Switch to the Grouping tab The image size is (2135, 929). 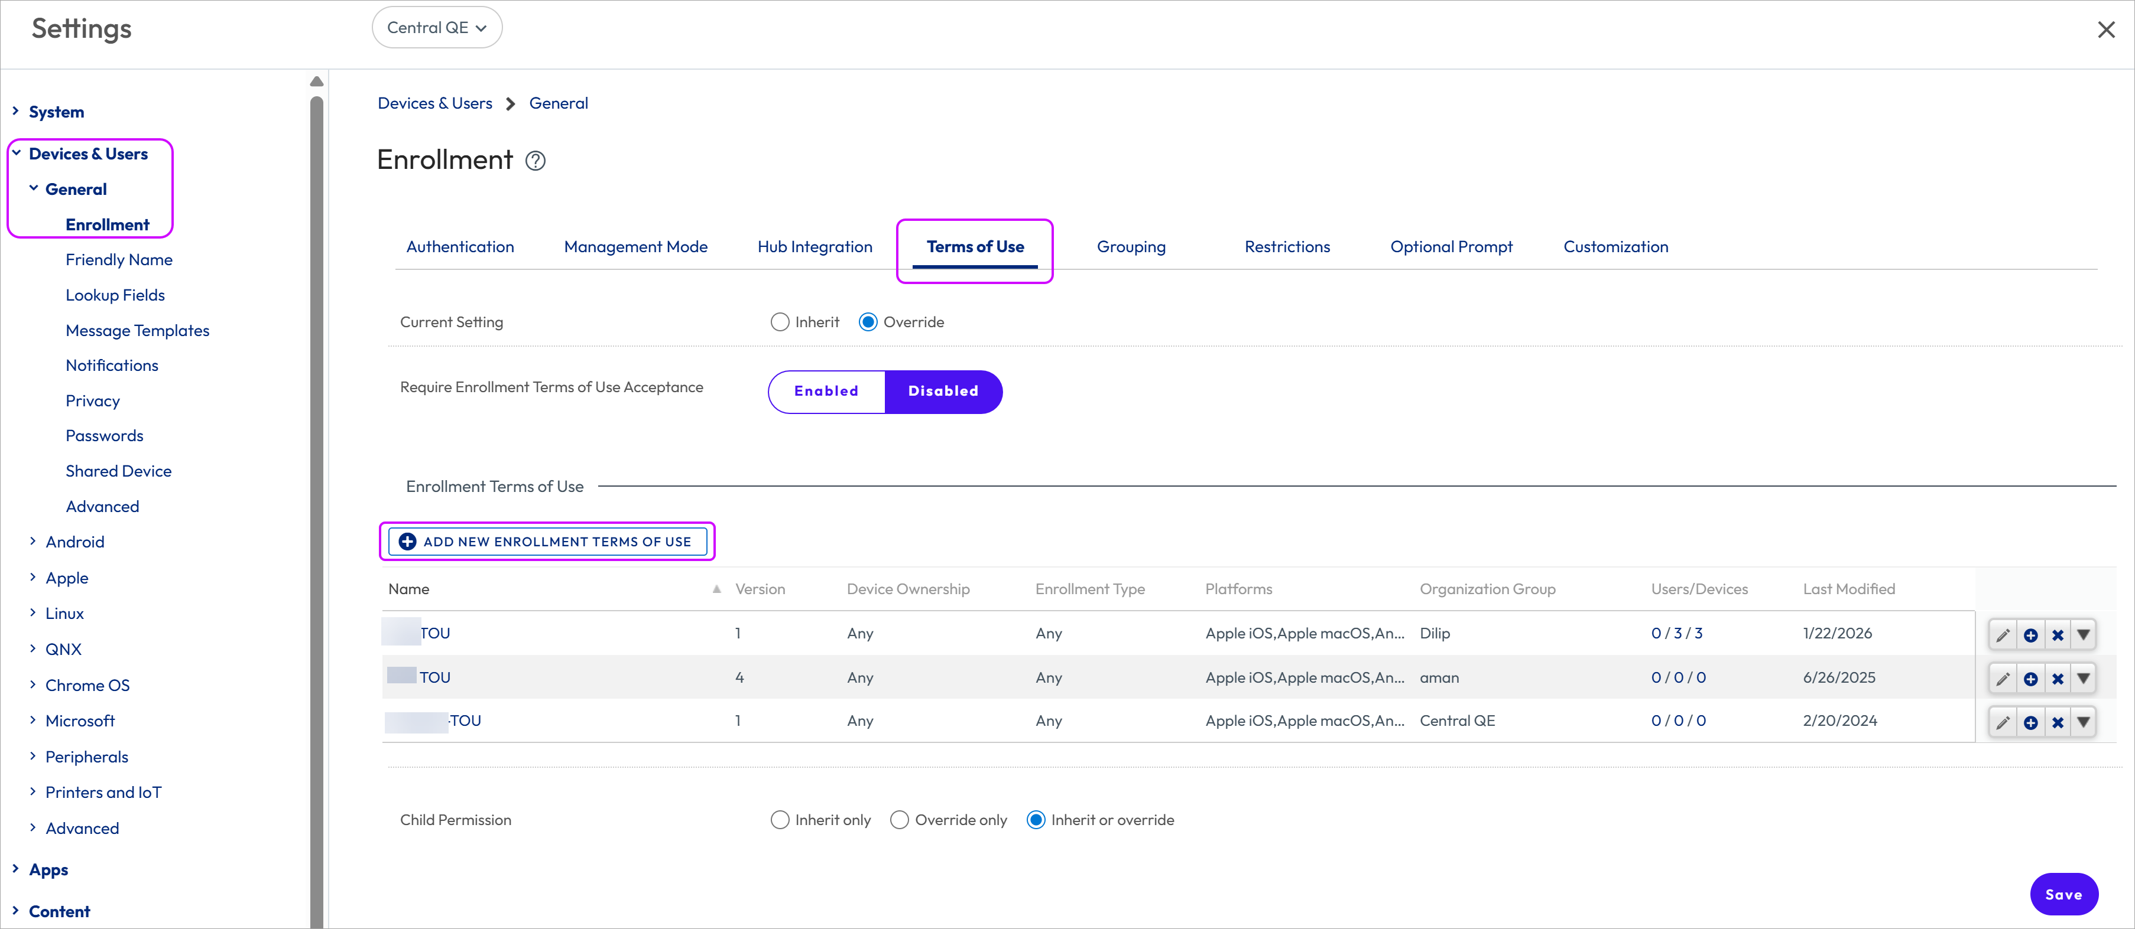tap(1131, 247)
